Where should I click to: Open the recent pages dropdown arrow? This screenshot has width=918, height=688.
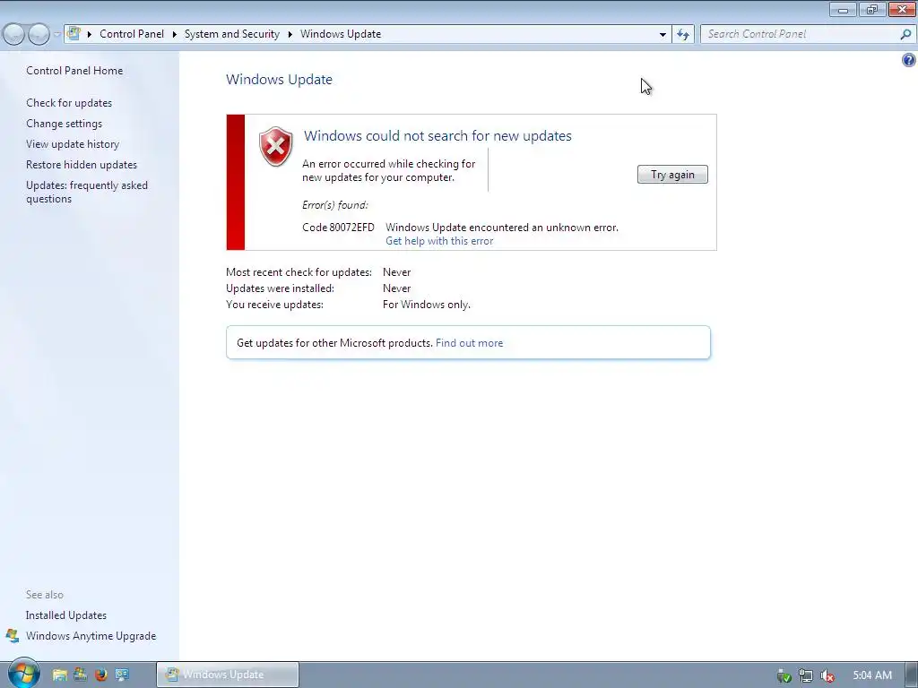coord(56,35)
